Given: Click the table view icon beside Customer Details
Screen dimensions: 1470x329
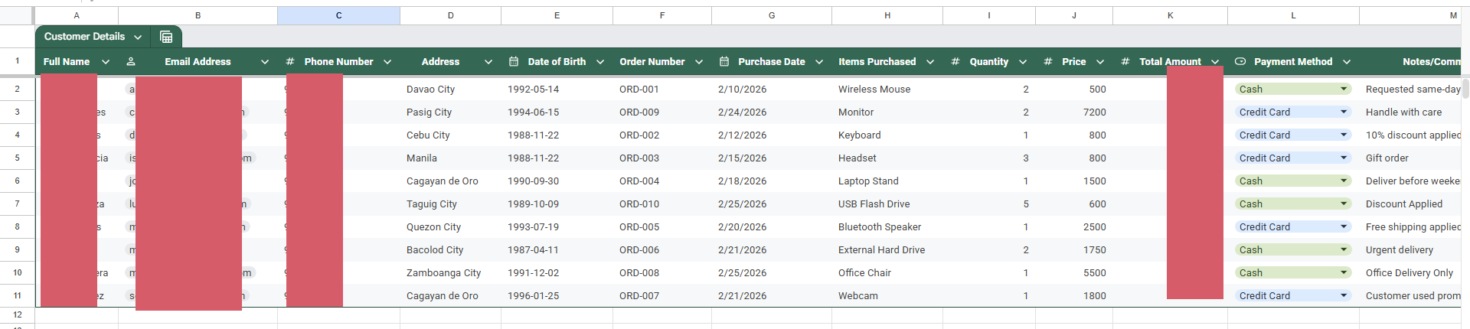Looking at the screenshot, I should [166, 37].
